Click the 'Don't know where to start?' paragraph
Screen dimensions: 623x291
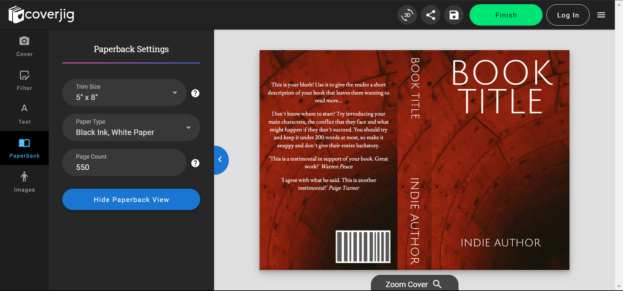click(328, 129)
